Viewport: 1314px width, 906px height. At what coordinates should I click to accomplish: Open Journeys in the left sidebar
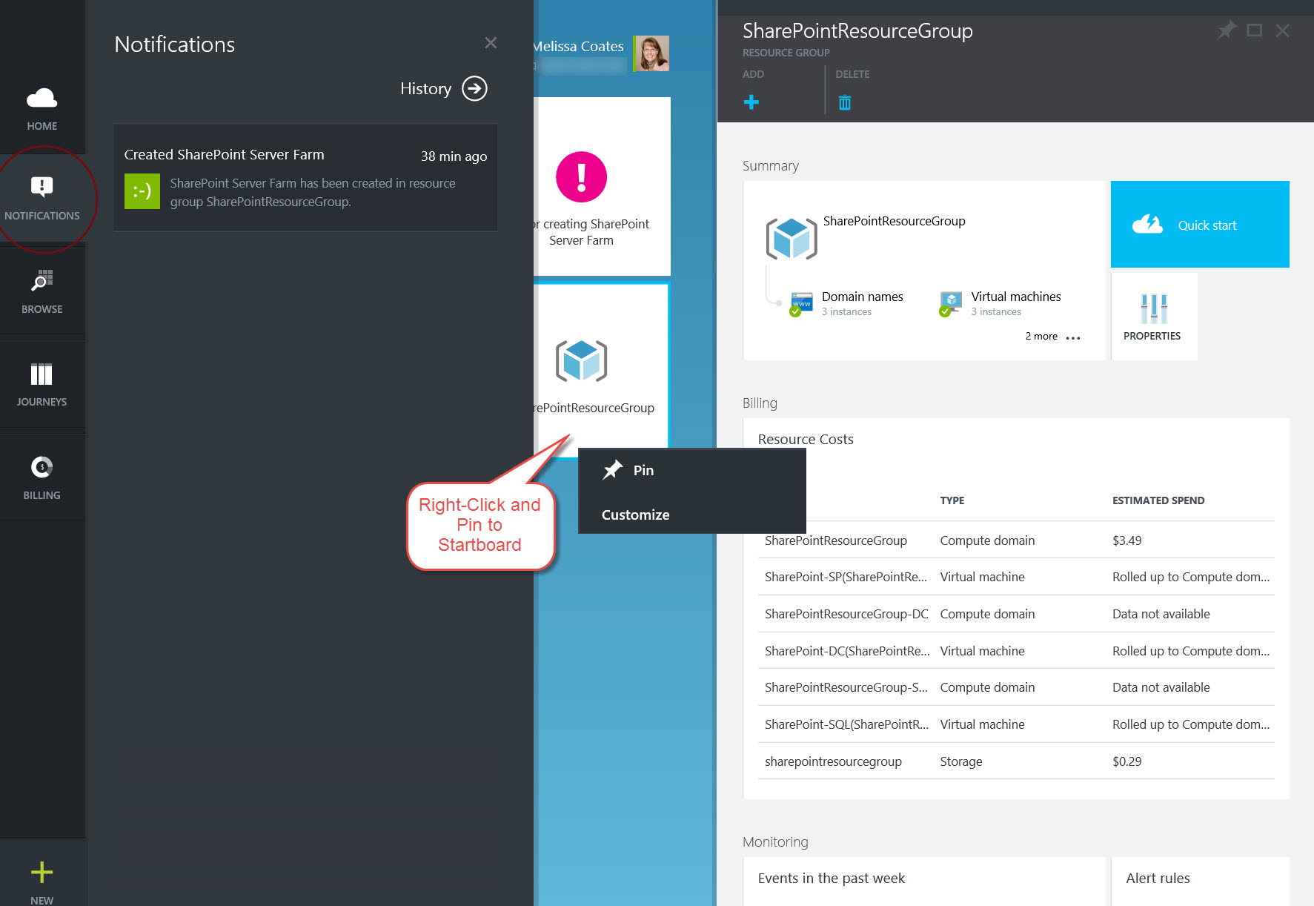click(42, 385)
